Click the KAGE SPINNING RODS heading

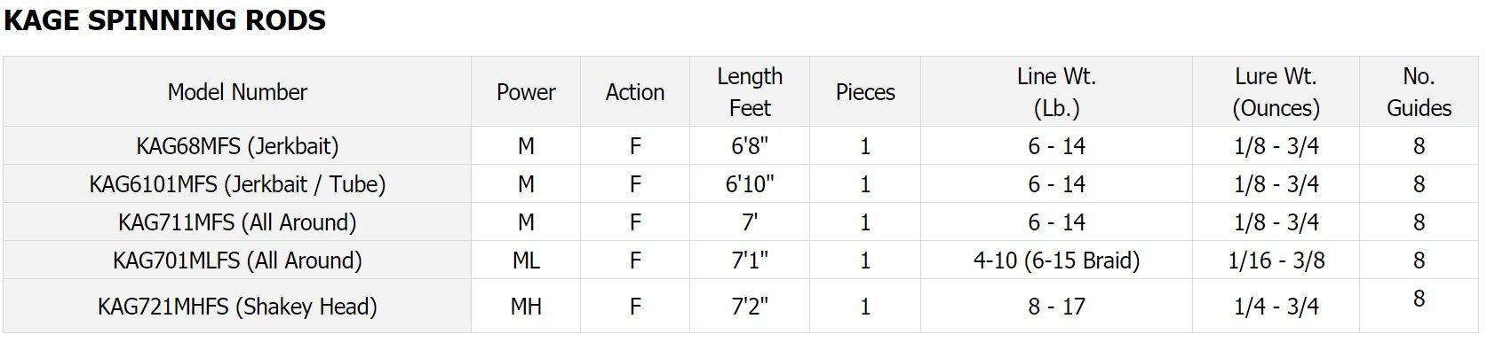(165, 20)
